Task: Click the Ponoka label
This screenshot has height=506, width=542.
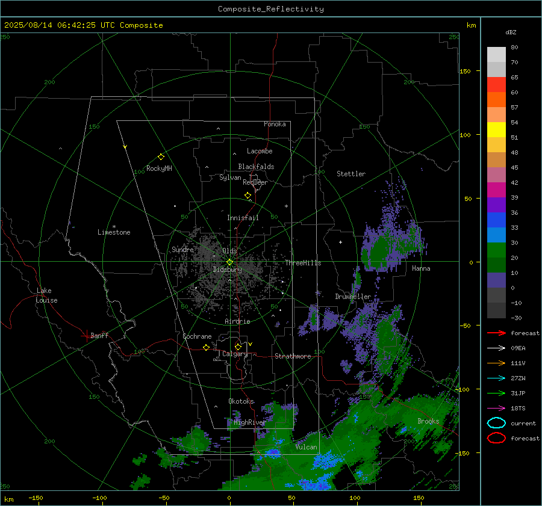Action: (275, 124)
